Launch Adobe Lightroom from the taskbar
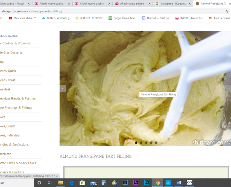 [125, 183]
